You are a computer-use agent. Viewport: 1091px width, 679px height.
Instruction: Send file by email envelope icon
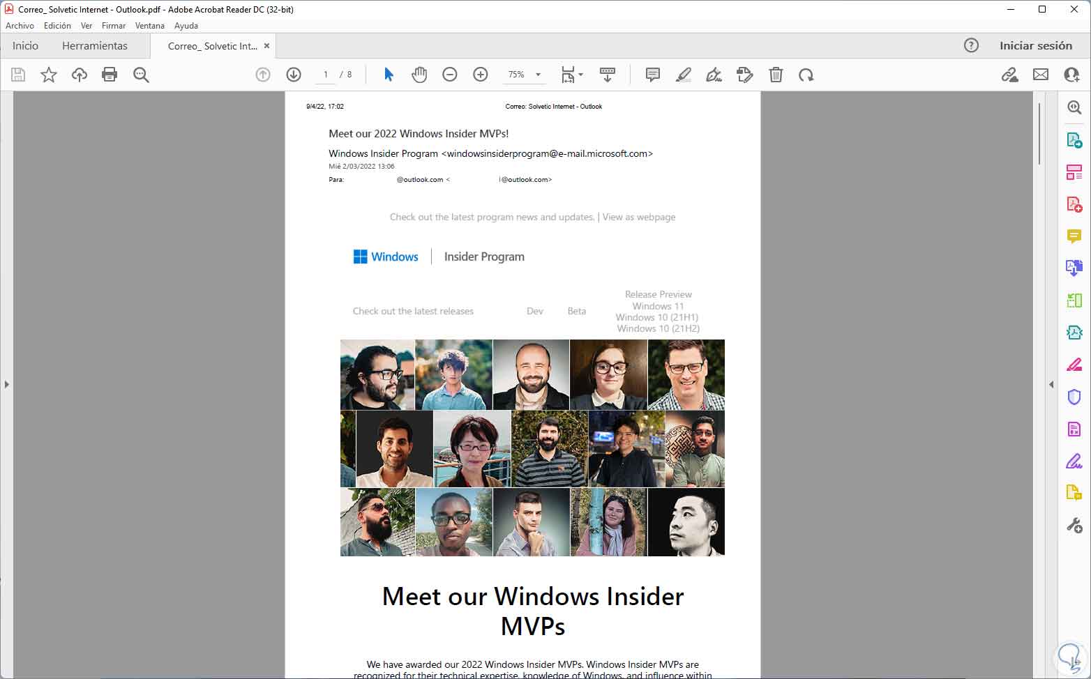(1041, 75)
